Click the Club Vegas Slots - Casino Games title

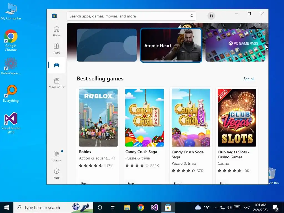tap(234, 154)
